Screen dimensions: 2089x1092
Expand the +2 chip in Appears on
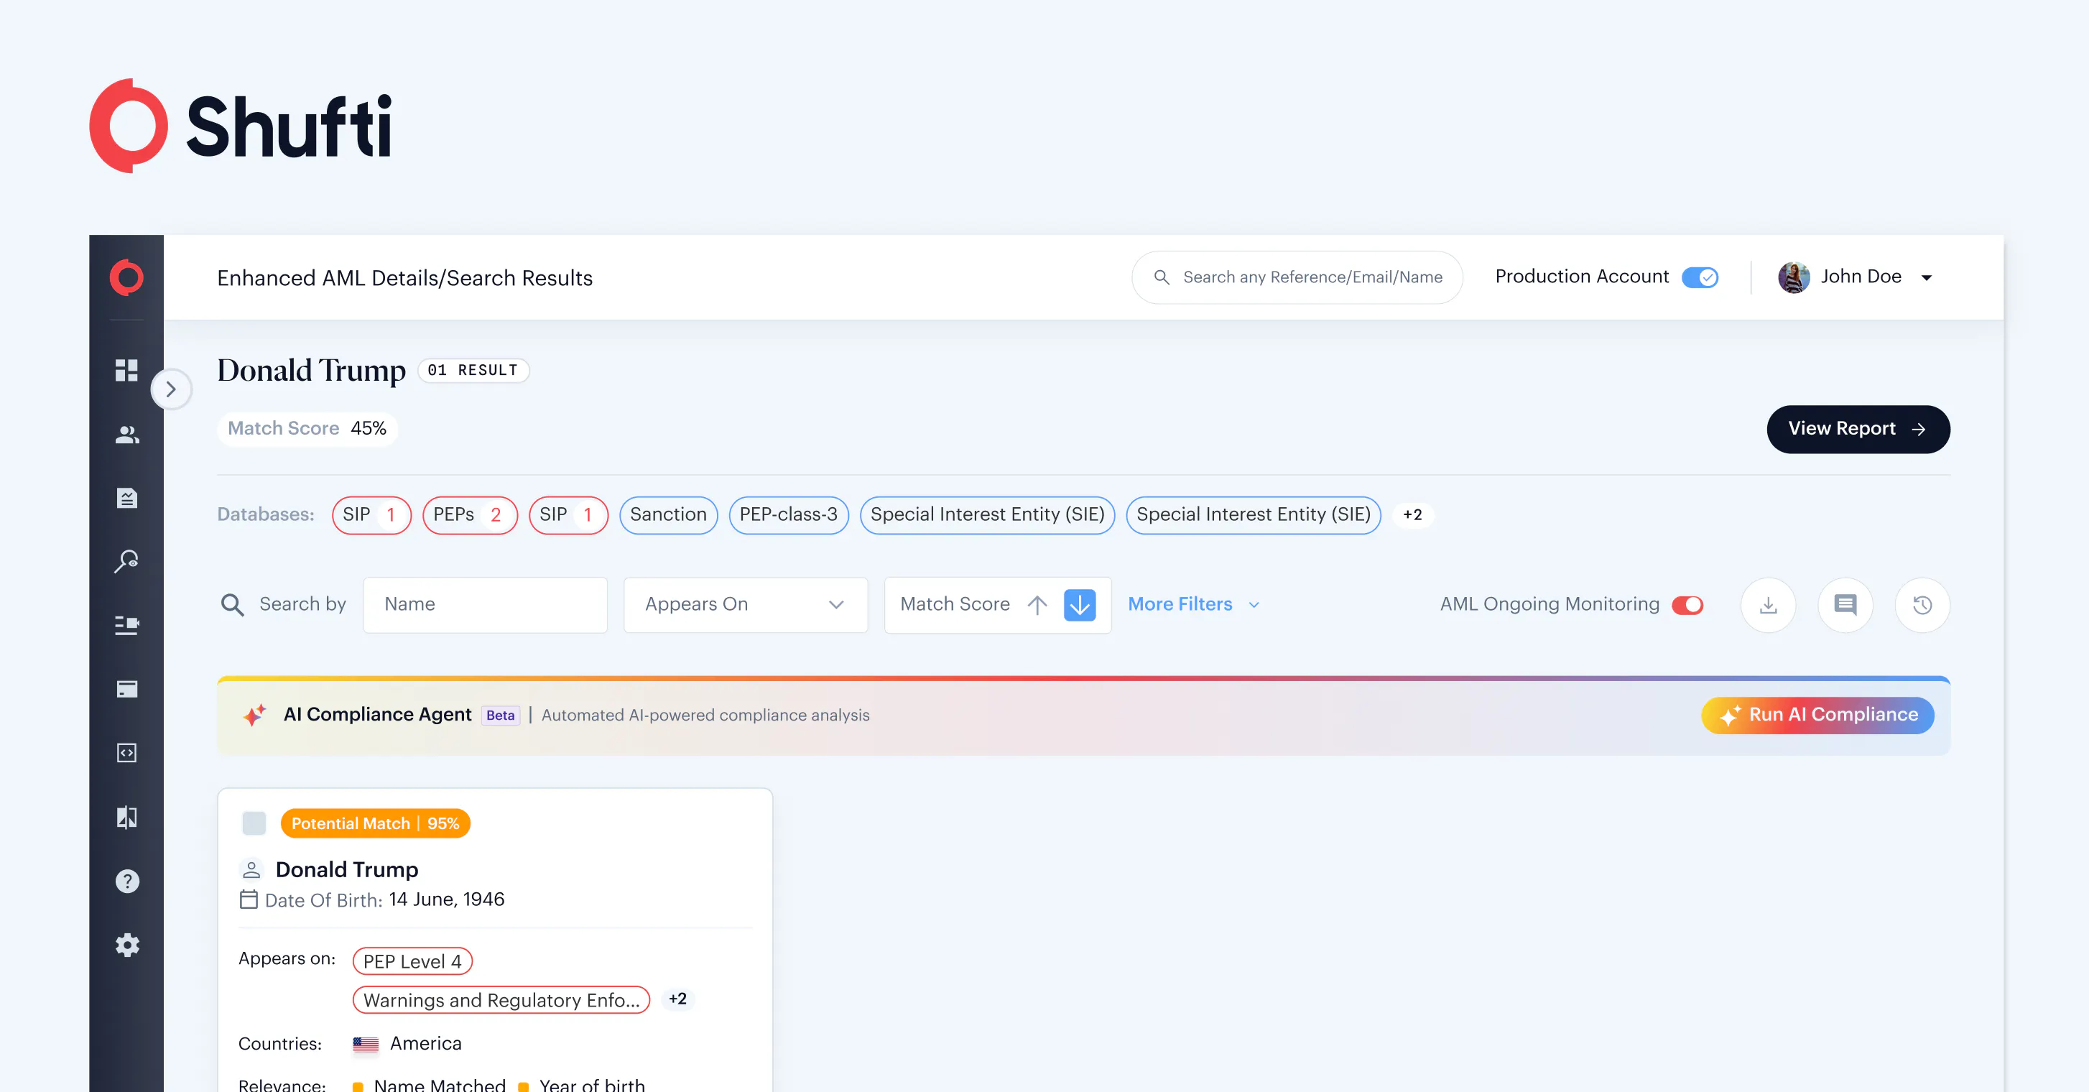[x=678, y=999]
